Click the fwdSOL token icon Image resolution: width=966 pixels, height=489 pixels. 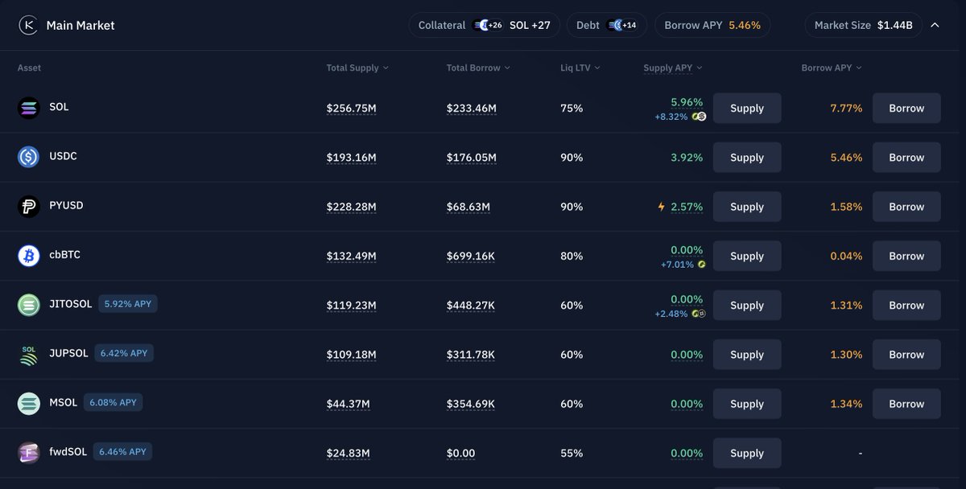29,452
